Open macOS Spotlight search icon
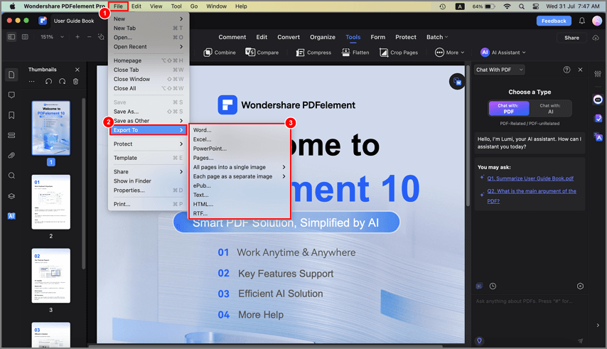The image size is (607, 349). tap(522, 6)
